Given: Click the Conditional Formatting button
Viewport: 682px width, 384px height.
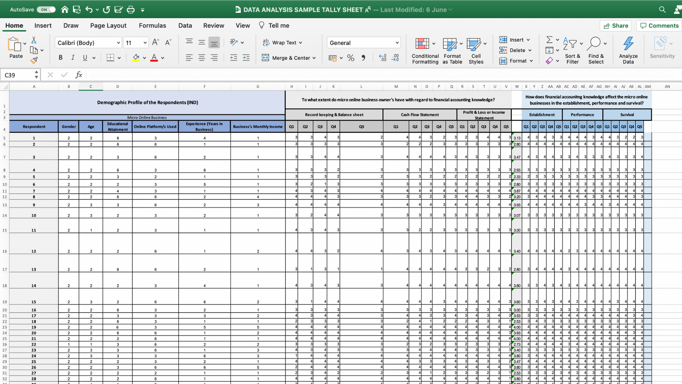Looking at the screenshot, I should pyautogui.click(x=425, y=50).
